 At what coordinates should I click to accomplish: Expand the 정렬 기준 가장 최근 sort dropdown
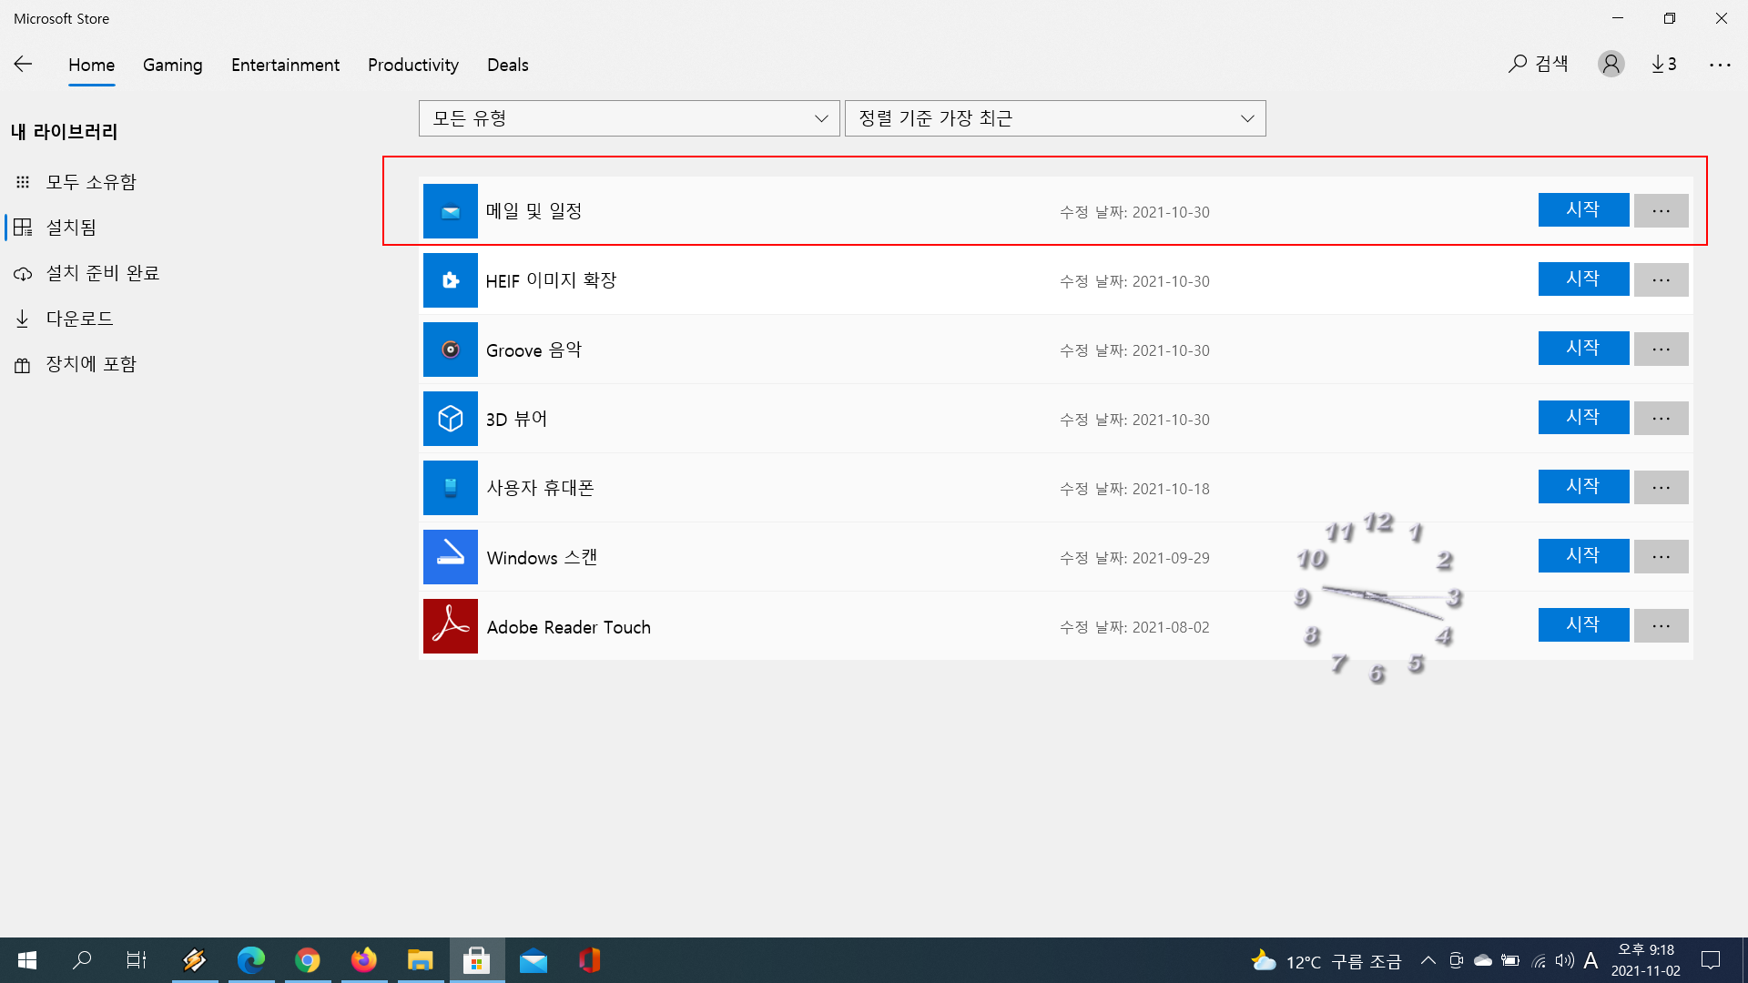pos(1055,118)
